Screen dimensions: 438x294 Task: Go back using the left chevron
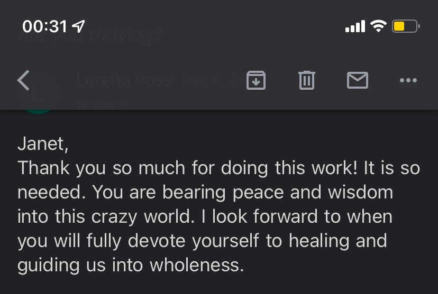[x=23, y=80]
